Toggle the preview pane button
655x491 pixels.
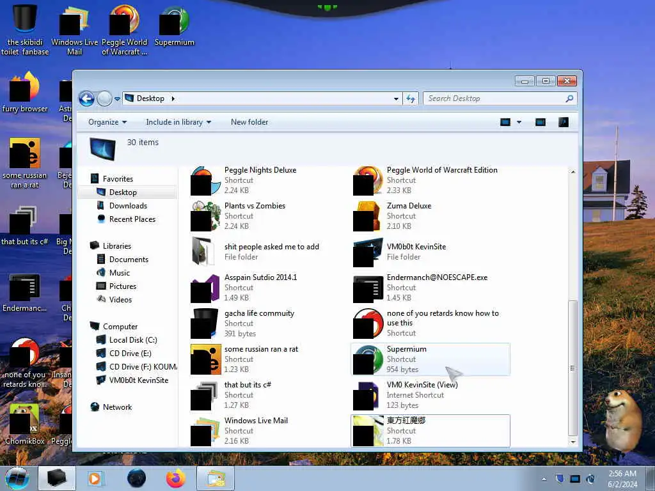[541, 122]
